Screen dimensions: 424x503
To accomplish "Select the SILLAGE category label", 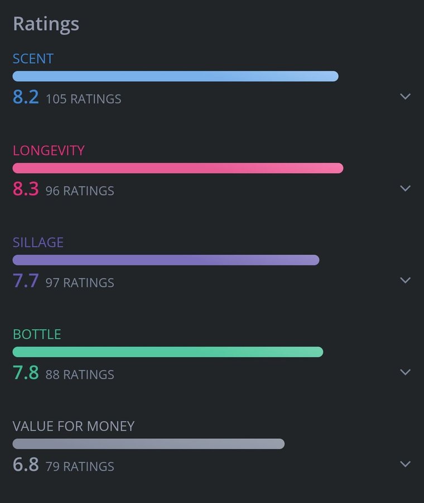I will 38,243.
